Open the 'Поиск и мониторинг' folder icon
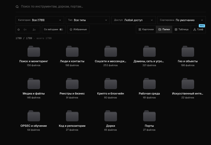 [34, 51]
